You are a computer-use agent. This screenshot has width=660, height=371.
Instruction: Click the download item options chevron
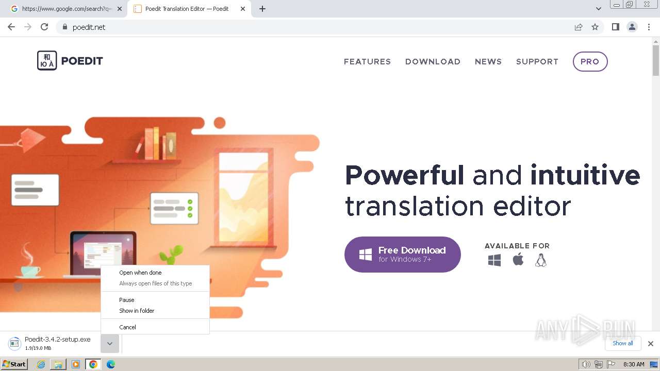point(110,344)
